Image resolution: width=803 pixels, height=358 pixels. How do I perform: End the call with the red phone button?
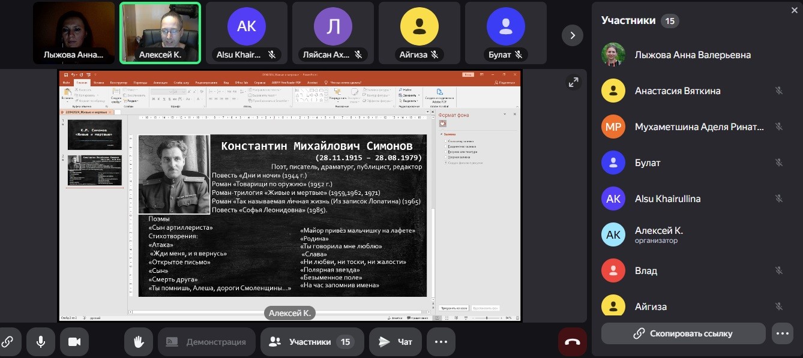pos(573,342)
